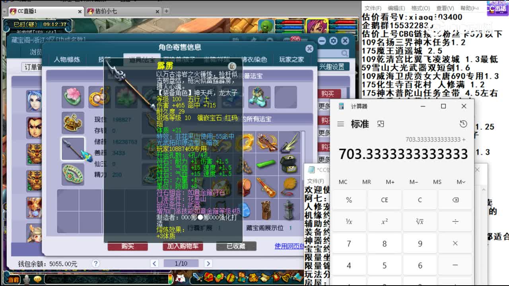Open the Calculator navigation hamburger menu

(340, 124)
